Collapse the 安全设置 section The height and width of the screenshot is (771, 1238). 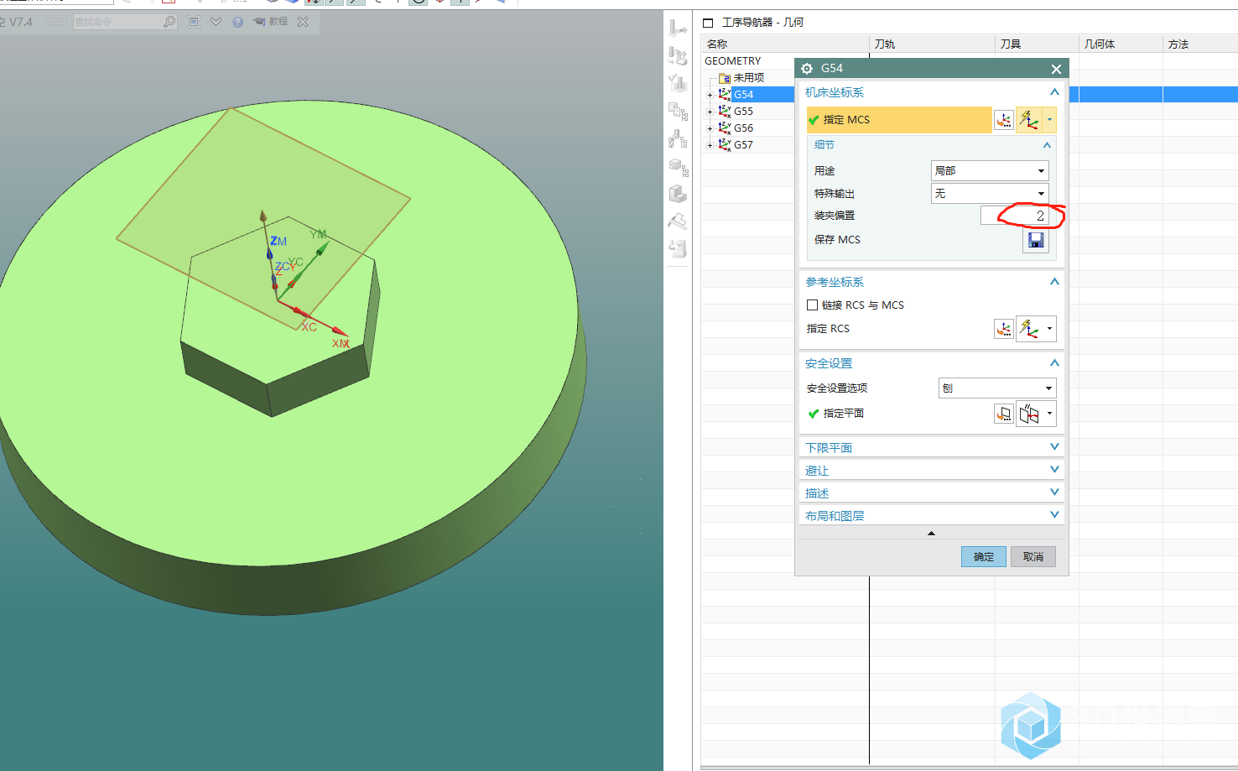[1054, 363]
